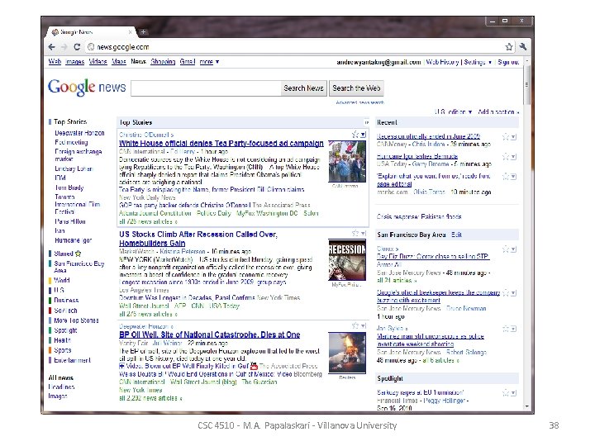Collapse Top Stories section with header arrow
The image size is (595, 446).
pyautogui.click(x=367, y=122)
